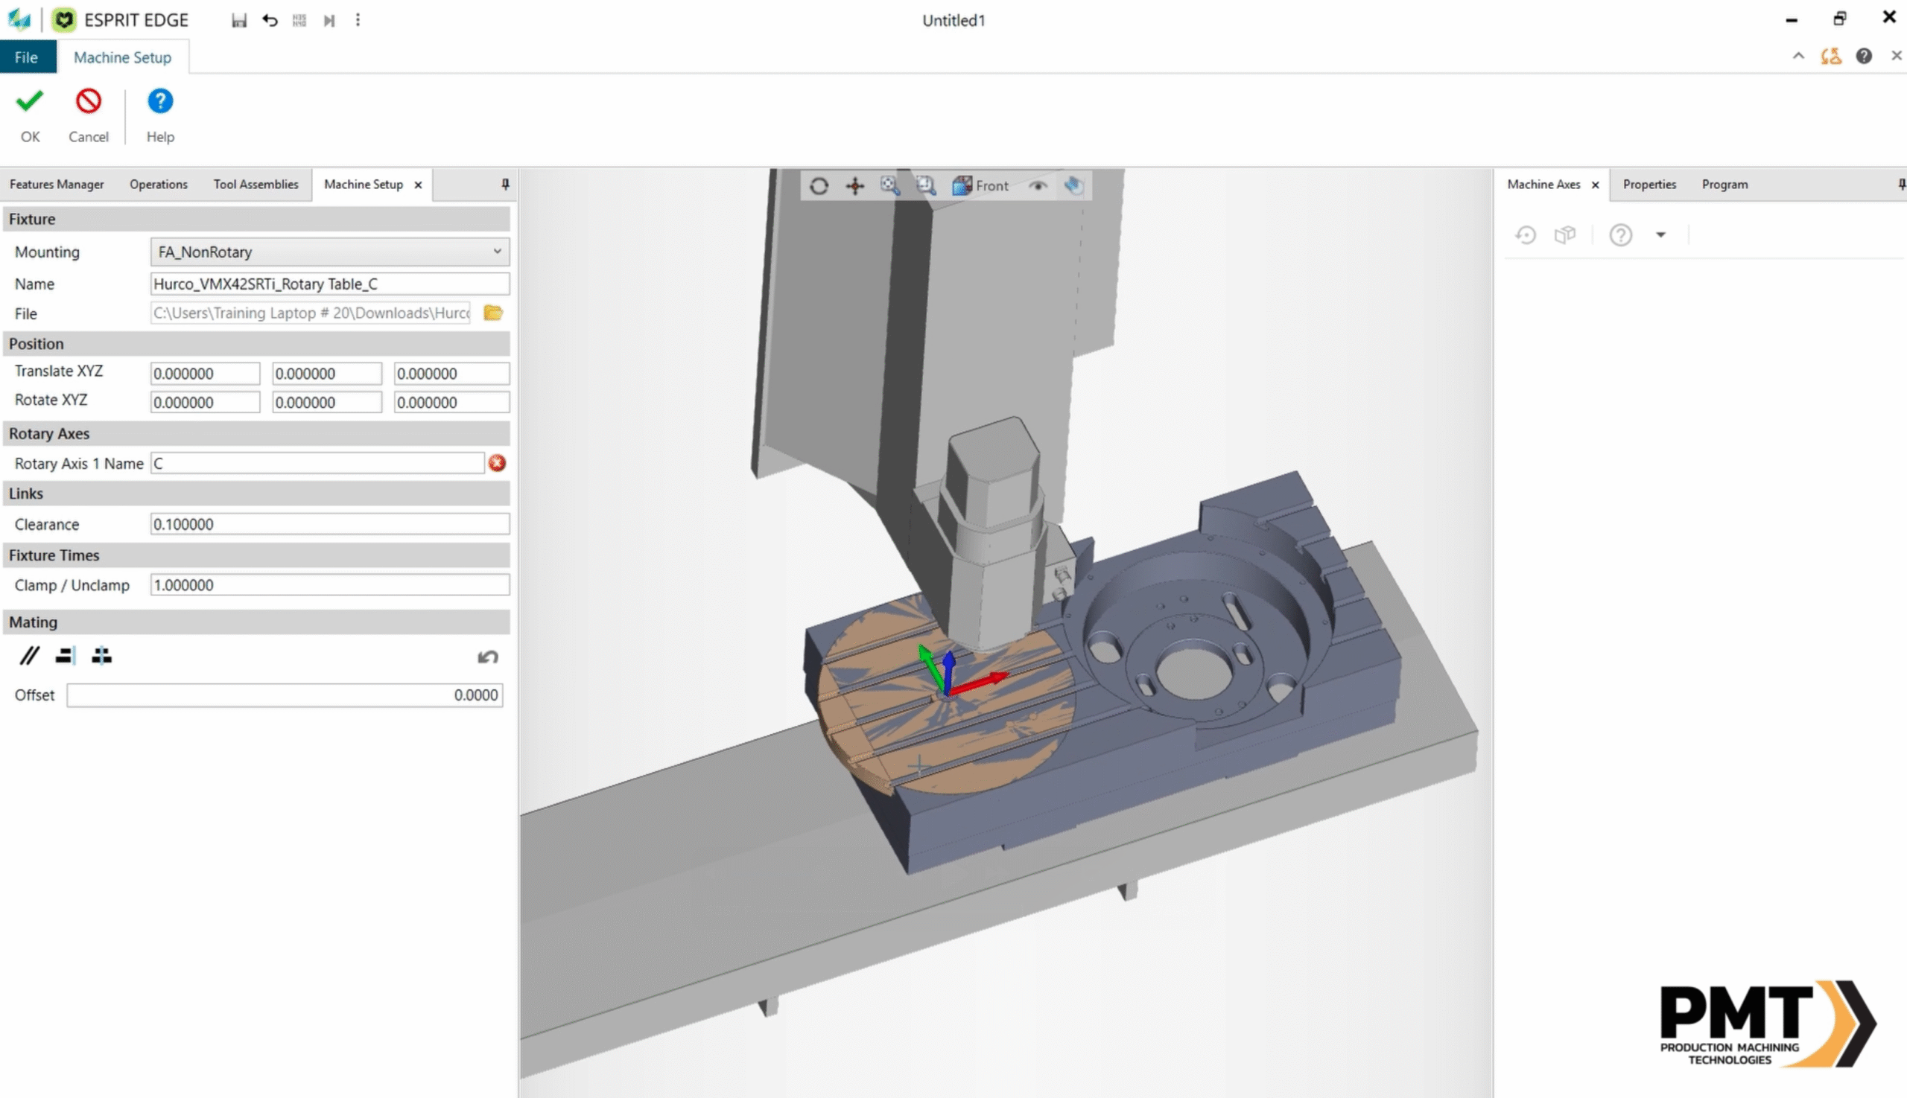Click the Rotate X value field
The image size is (1907, 1098).
(206, 402)
